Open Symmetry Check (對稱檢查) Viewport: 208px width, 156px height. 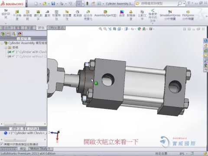click(131, 15)
